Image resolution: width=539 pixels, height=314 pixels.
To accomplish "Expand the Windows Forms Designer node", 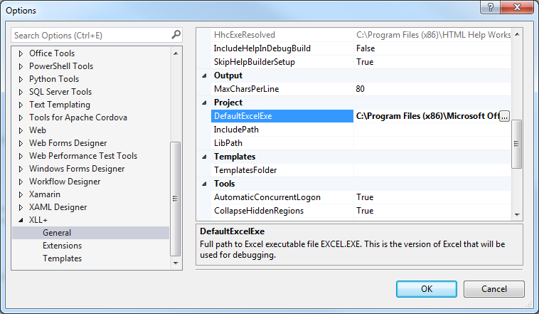I will (x=21, y=169).
